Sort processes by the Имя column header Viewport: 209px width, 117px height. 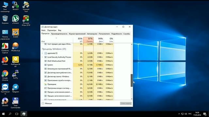pos(57,40)
